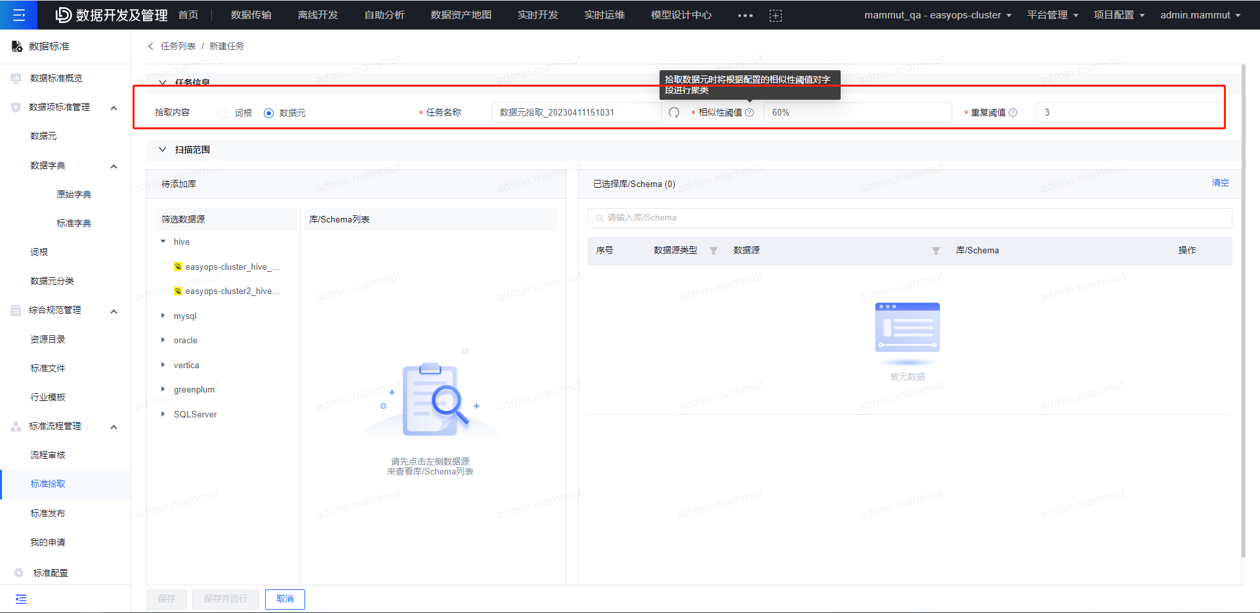This screenshot has height=613, width=1260.
Task: Expand the greenplum tree node
Action: 163,389
